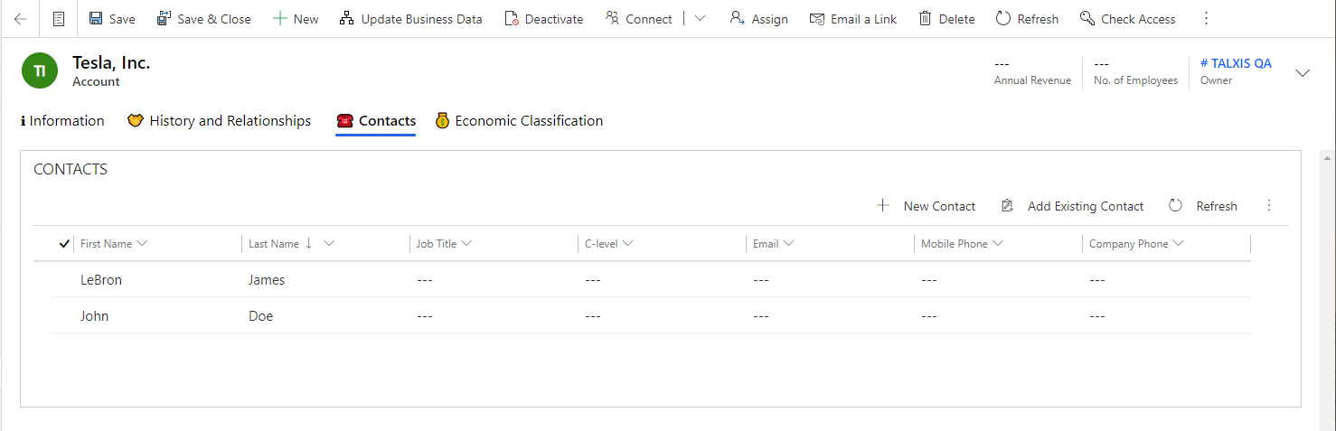Open the form selector page icon
This screenshot has height=431, width=1336.
click(59, 19)
